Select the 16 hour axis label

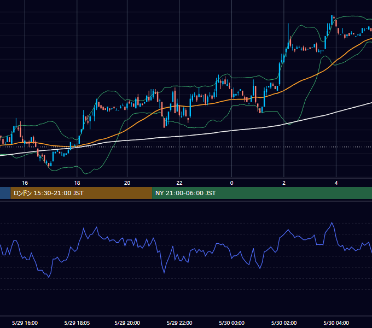coord(25,183)
